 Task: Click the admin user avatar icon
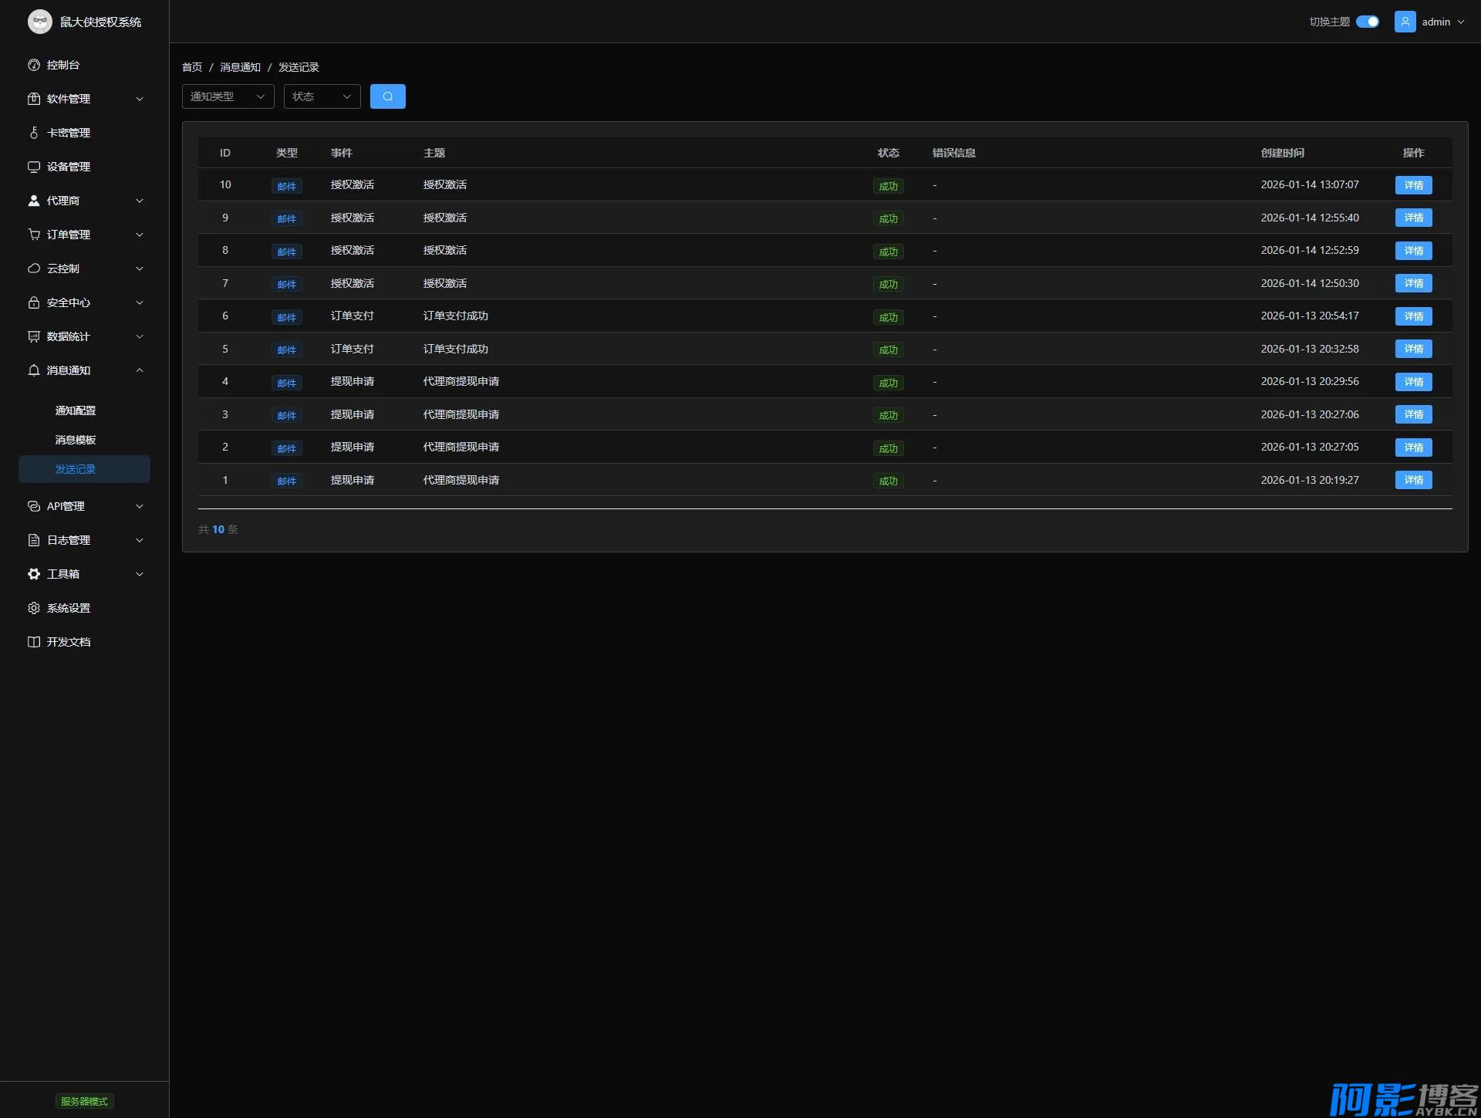tap(1405, 22)
